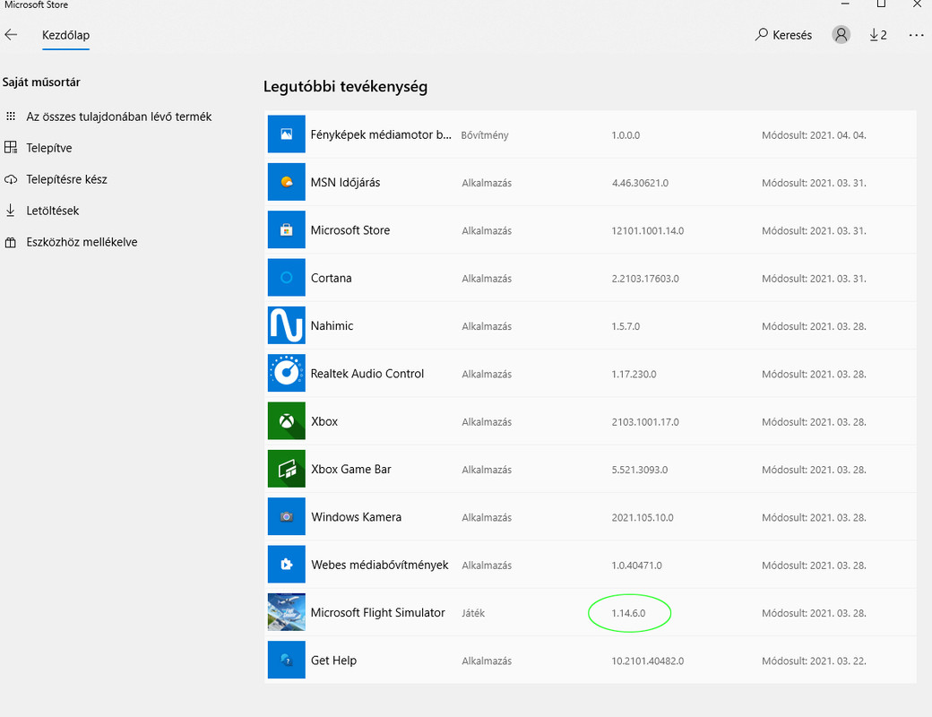The image size is (932, 717).
Task: Click Módosult: 2021. 04. 04. date
Action: pos(814,135)
